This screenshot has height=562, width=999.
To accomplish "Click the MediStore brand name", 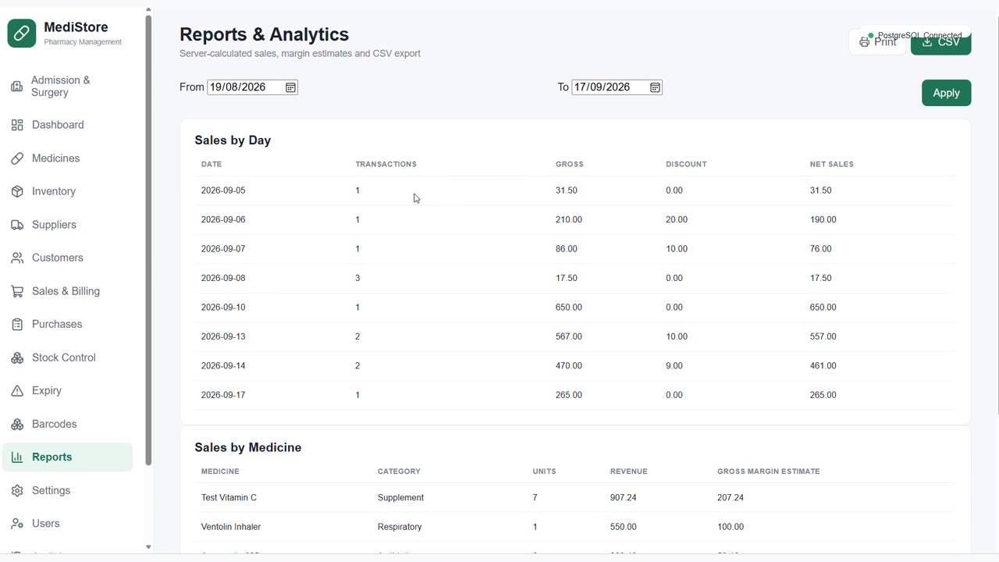I will point(76,27).
